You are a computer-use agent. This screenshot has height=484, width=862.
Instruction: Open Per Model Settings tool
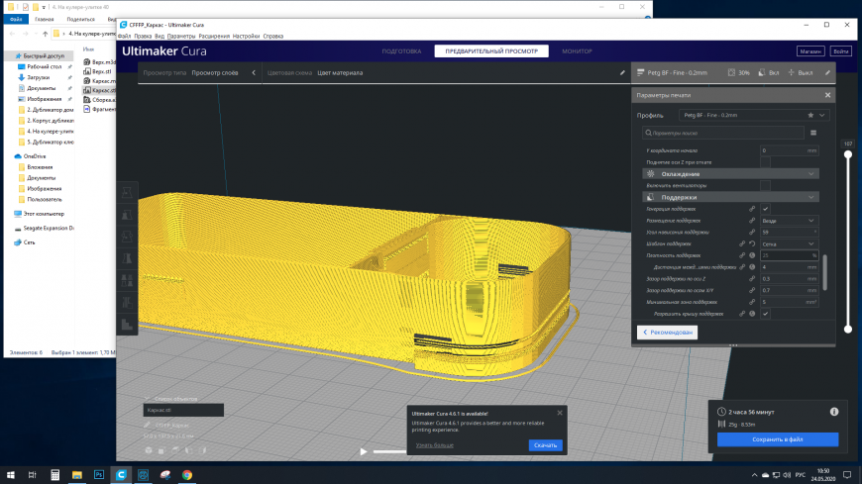(x=127, y=281)
